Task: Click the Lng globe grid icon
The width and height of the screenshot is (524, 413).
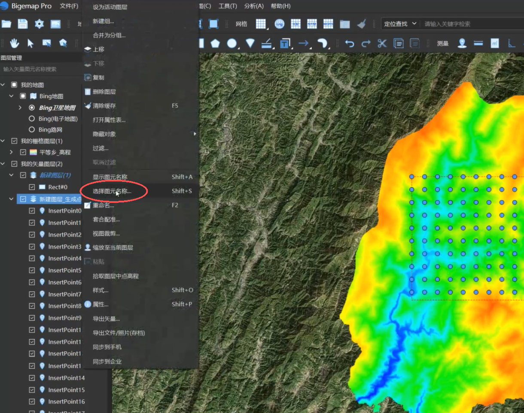Action: [279, 24]
